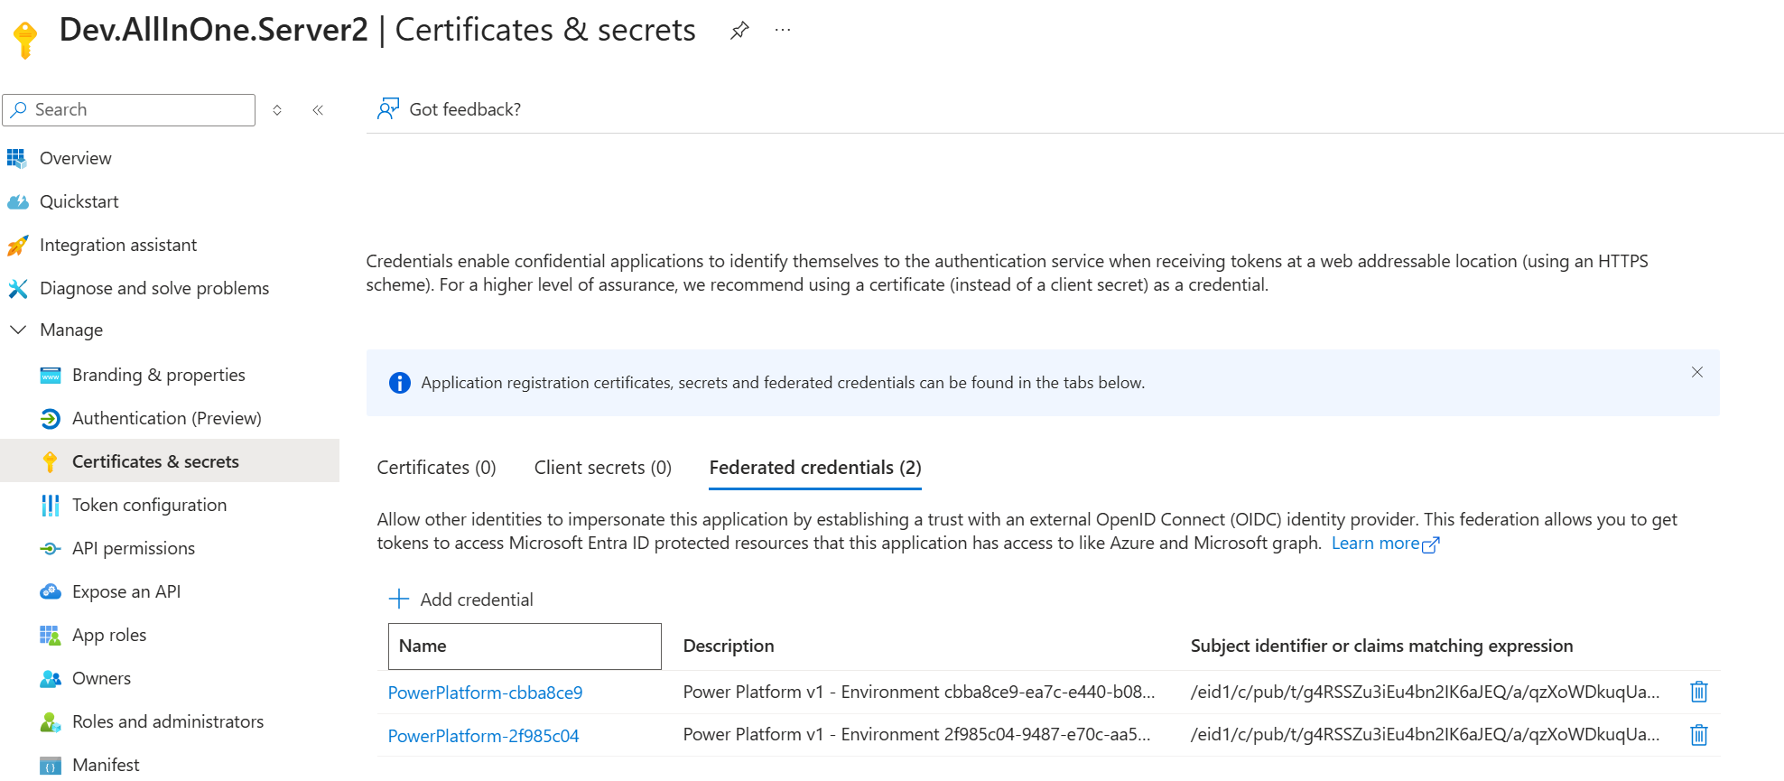This screenshot has height=781, width=1784.
Task: Click the Search field in sidebar
Action: [129, 110]
